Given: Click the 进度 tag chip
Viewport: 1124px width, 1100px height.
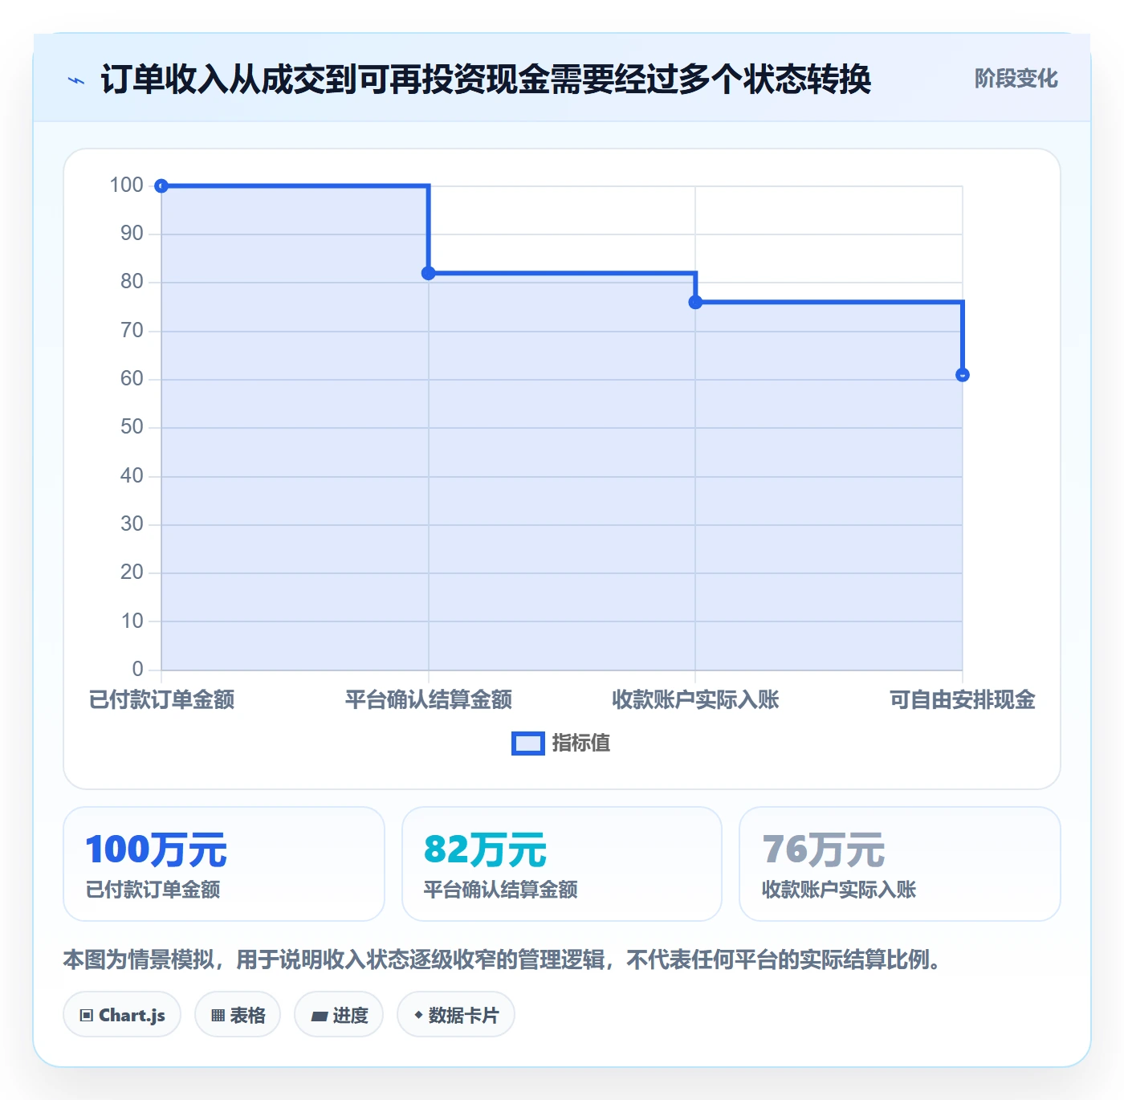Looking at the screenshot, I should (x=339, y=1015).
